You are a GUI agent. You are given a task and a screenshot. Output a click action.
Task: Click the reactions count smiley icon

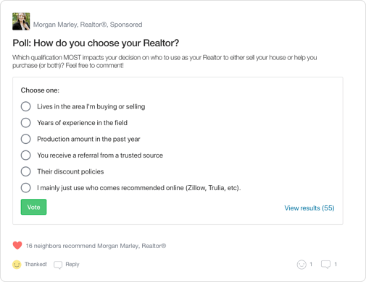click(x=301, y=265)
